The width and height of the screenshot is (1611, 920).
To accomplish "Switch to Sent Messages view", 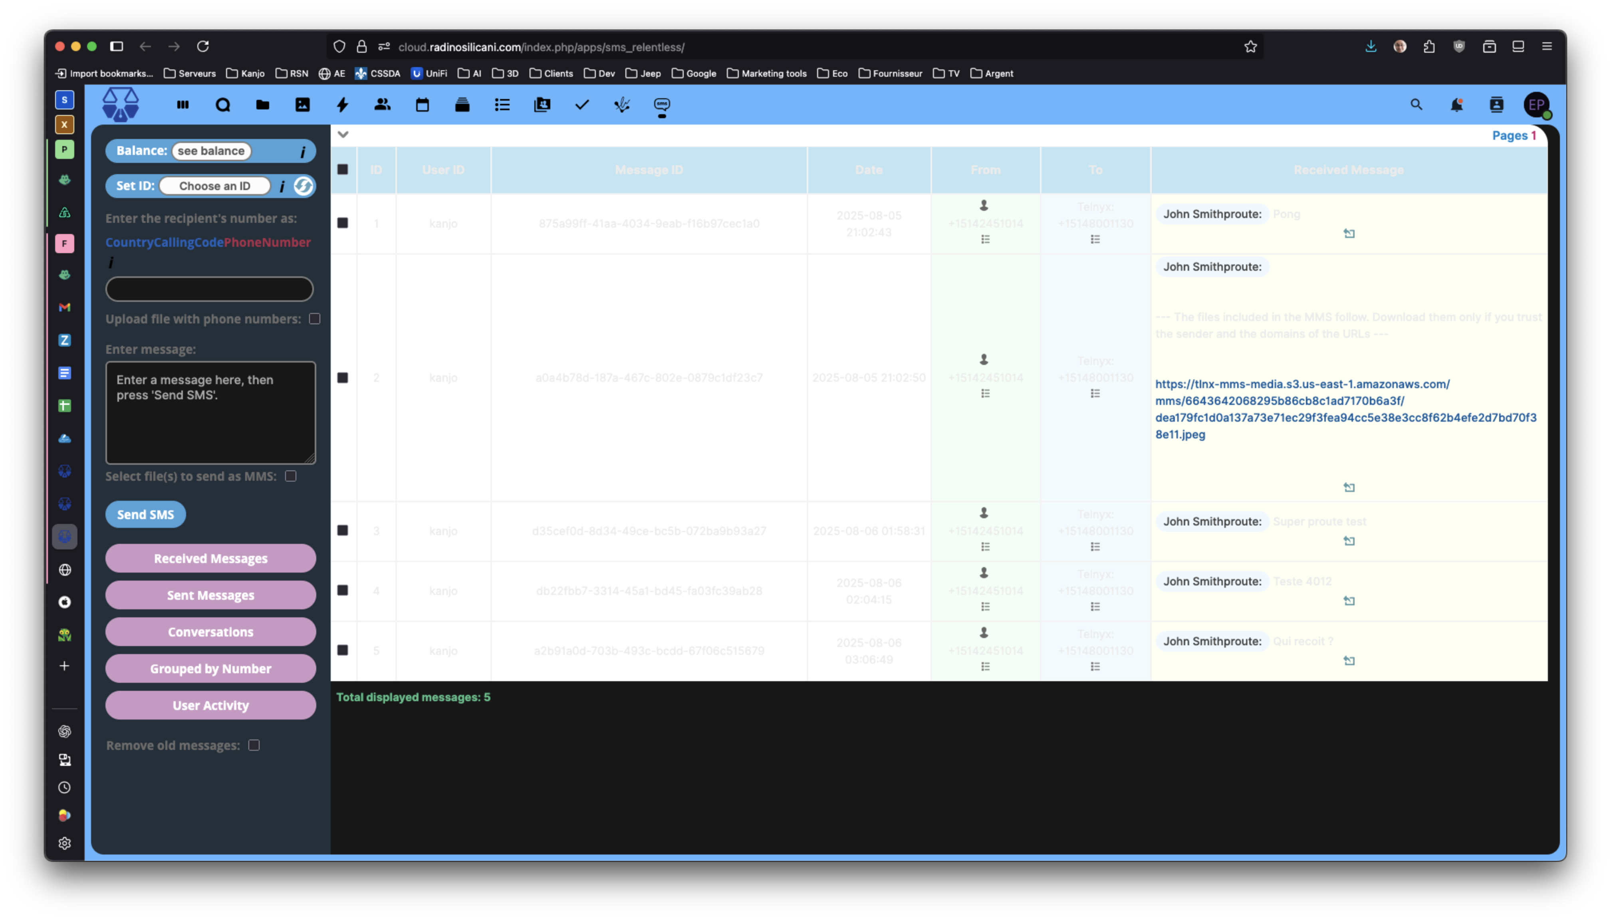I will click(210, 595).
